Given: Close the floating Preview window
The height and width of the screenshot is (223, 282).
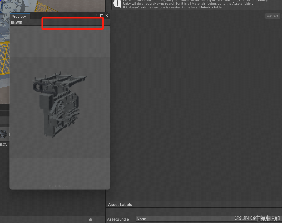Looking at the screenshot, I should [107, 16].
